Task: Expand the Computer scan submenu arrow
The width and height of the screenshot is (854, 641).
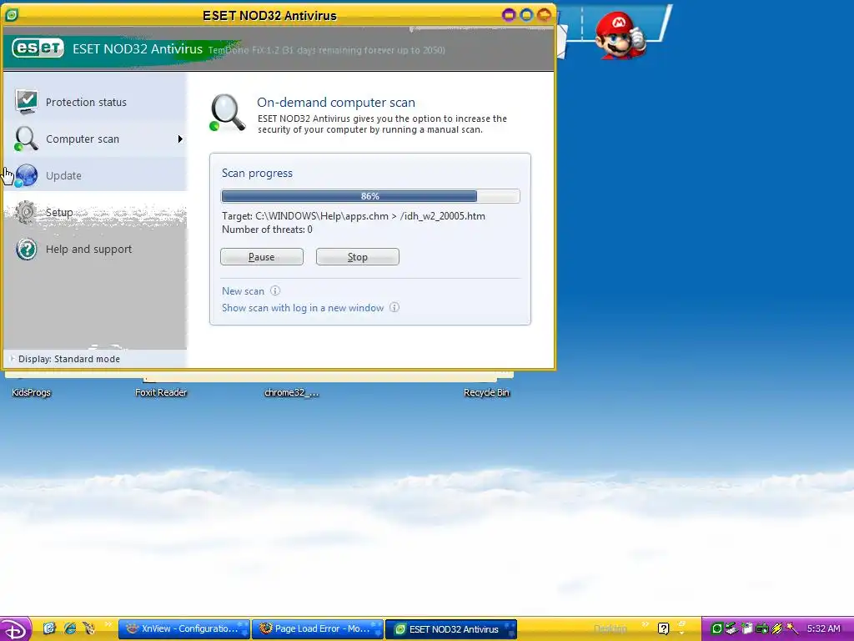Action: point(180,139)
